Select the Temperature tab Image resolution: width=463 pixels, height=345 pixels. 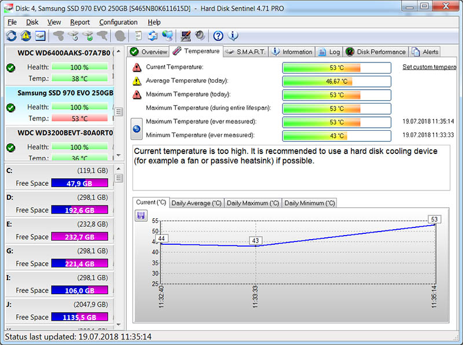coord(196,51)
